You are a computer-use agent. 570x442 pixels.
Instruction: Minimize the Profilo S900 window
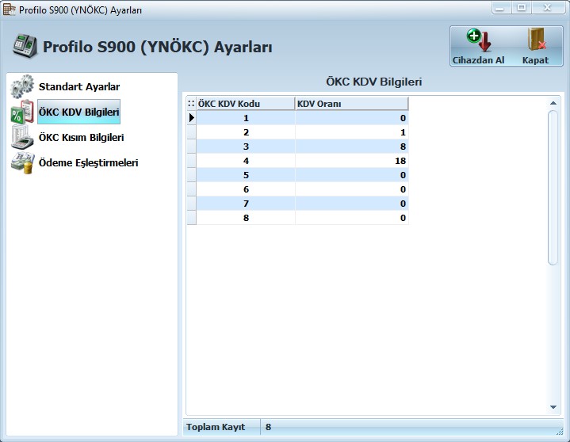click(500, 8)
